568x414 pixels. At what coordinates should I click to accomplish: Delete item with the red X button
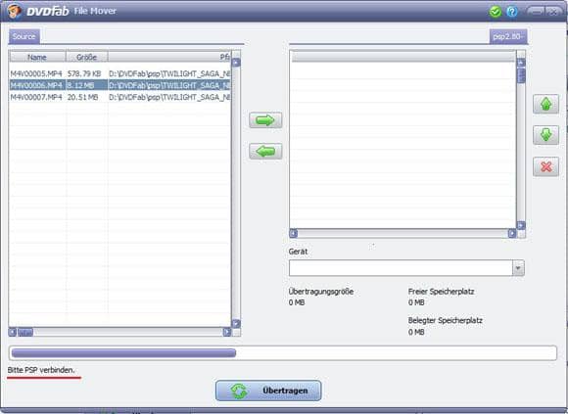point(545,166)
